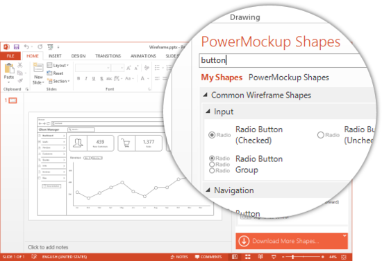The height and width of the screenshot is (261, 382).
Task: Click the Font Color A icon
Action: [142, 78]
